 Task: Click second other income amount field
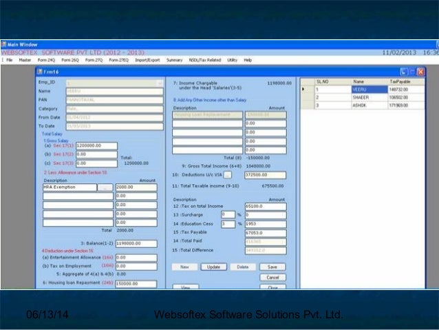tap(266, 123)
